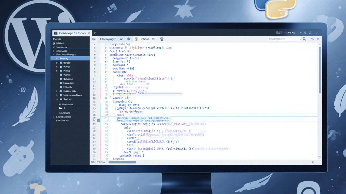Image resolution: width=346 pixels, height=194 pixels.
Task: Close the first editor tab
Action: [x=121, y=39]
